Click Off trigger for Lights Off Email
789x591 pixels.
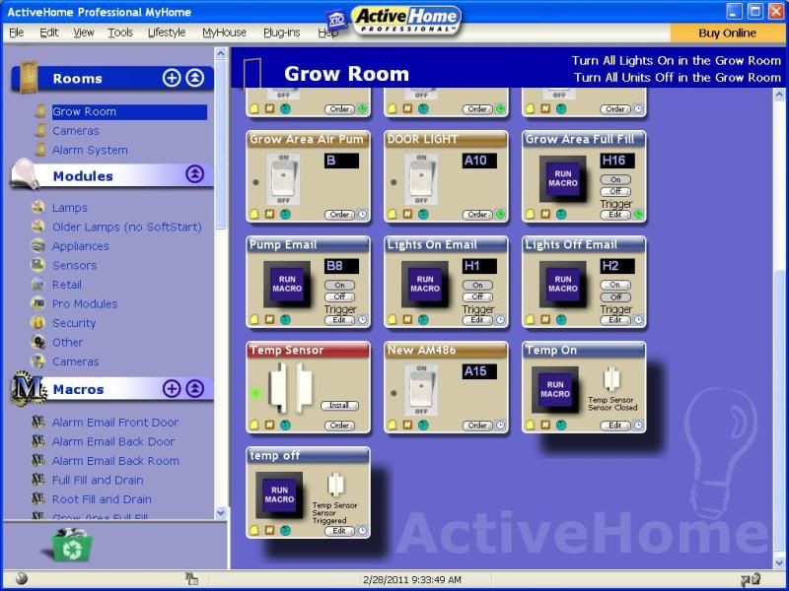coord(615,297)
